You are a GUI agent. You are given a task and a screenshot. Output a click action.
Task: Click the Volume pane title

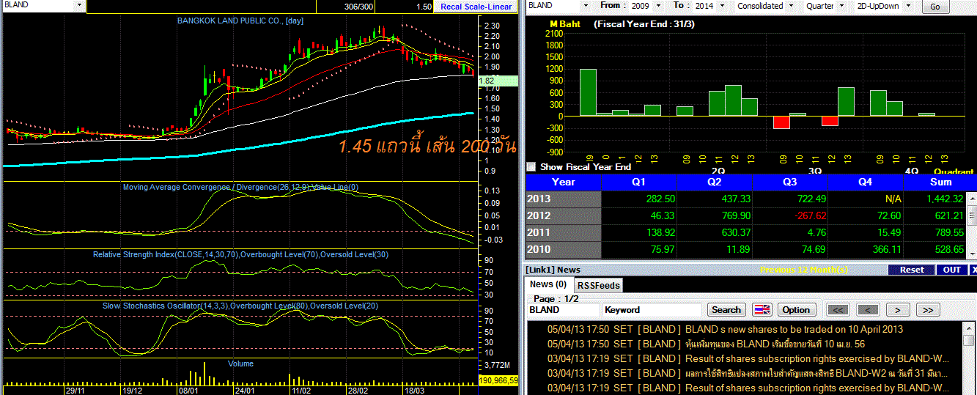coord(240,363)
